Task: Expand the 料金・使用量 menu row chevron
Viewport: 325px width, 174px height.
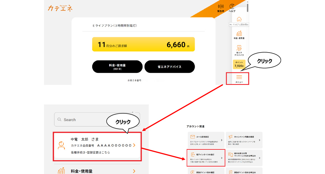Action: 134,171
